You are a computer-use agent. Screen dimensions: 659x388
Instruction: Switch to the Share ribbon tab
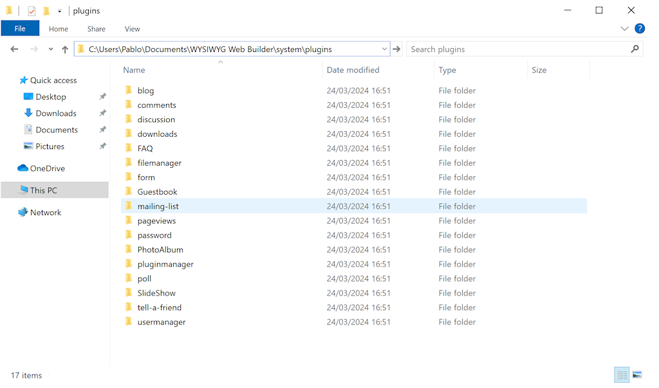click(97, 29)
